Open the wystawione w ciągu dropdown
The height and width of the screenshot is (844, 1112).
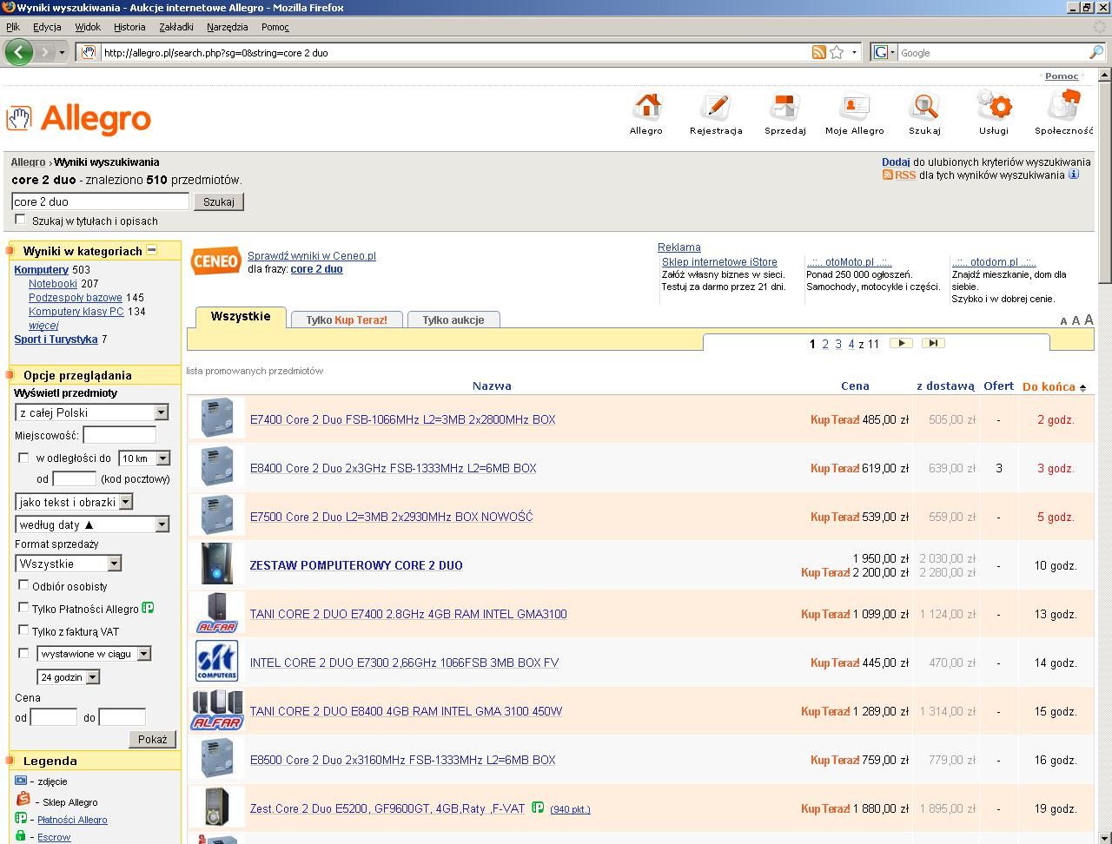(x=94, y=653)
